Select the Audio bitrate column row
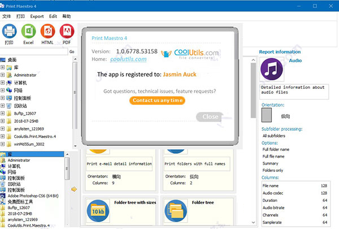The height and width of the screenshot is (229, 339). (295, 208)
